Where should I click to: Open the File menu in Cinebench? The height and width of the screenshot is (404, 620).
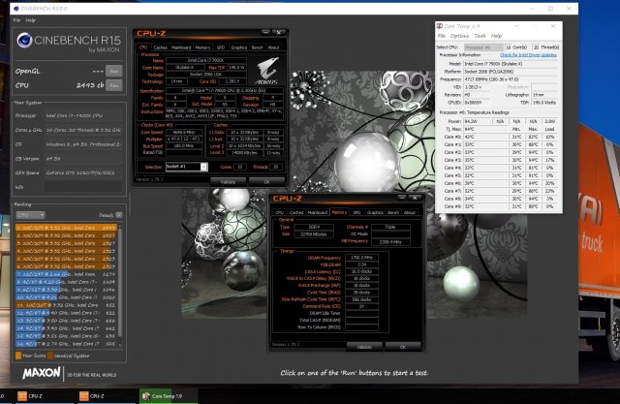[x=17, y=20]
